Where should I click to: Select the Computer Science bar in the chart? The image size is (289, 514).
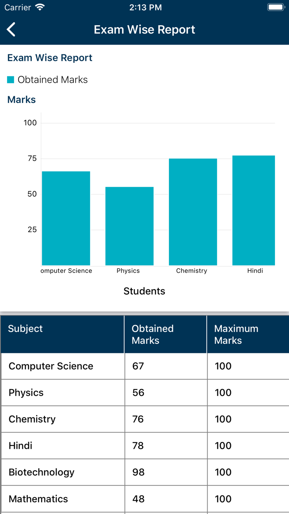click(x=66, y=217)
